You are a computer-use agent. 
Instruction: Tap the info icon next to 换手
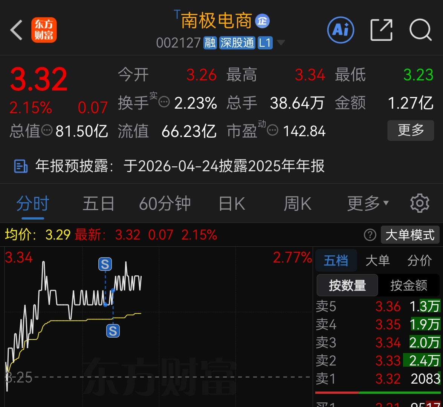point(164,102)
